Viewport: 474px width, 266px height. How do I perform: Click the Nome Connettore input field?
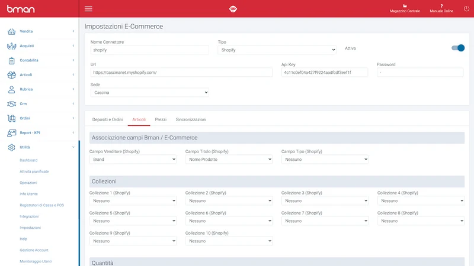coord(150,50)
